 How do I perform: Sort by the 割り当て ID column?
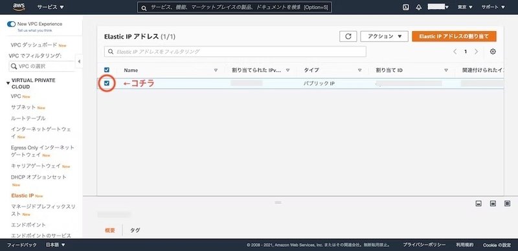coord(446,71)
